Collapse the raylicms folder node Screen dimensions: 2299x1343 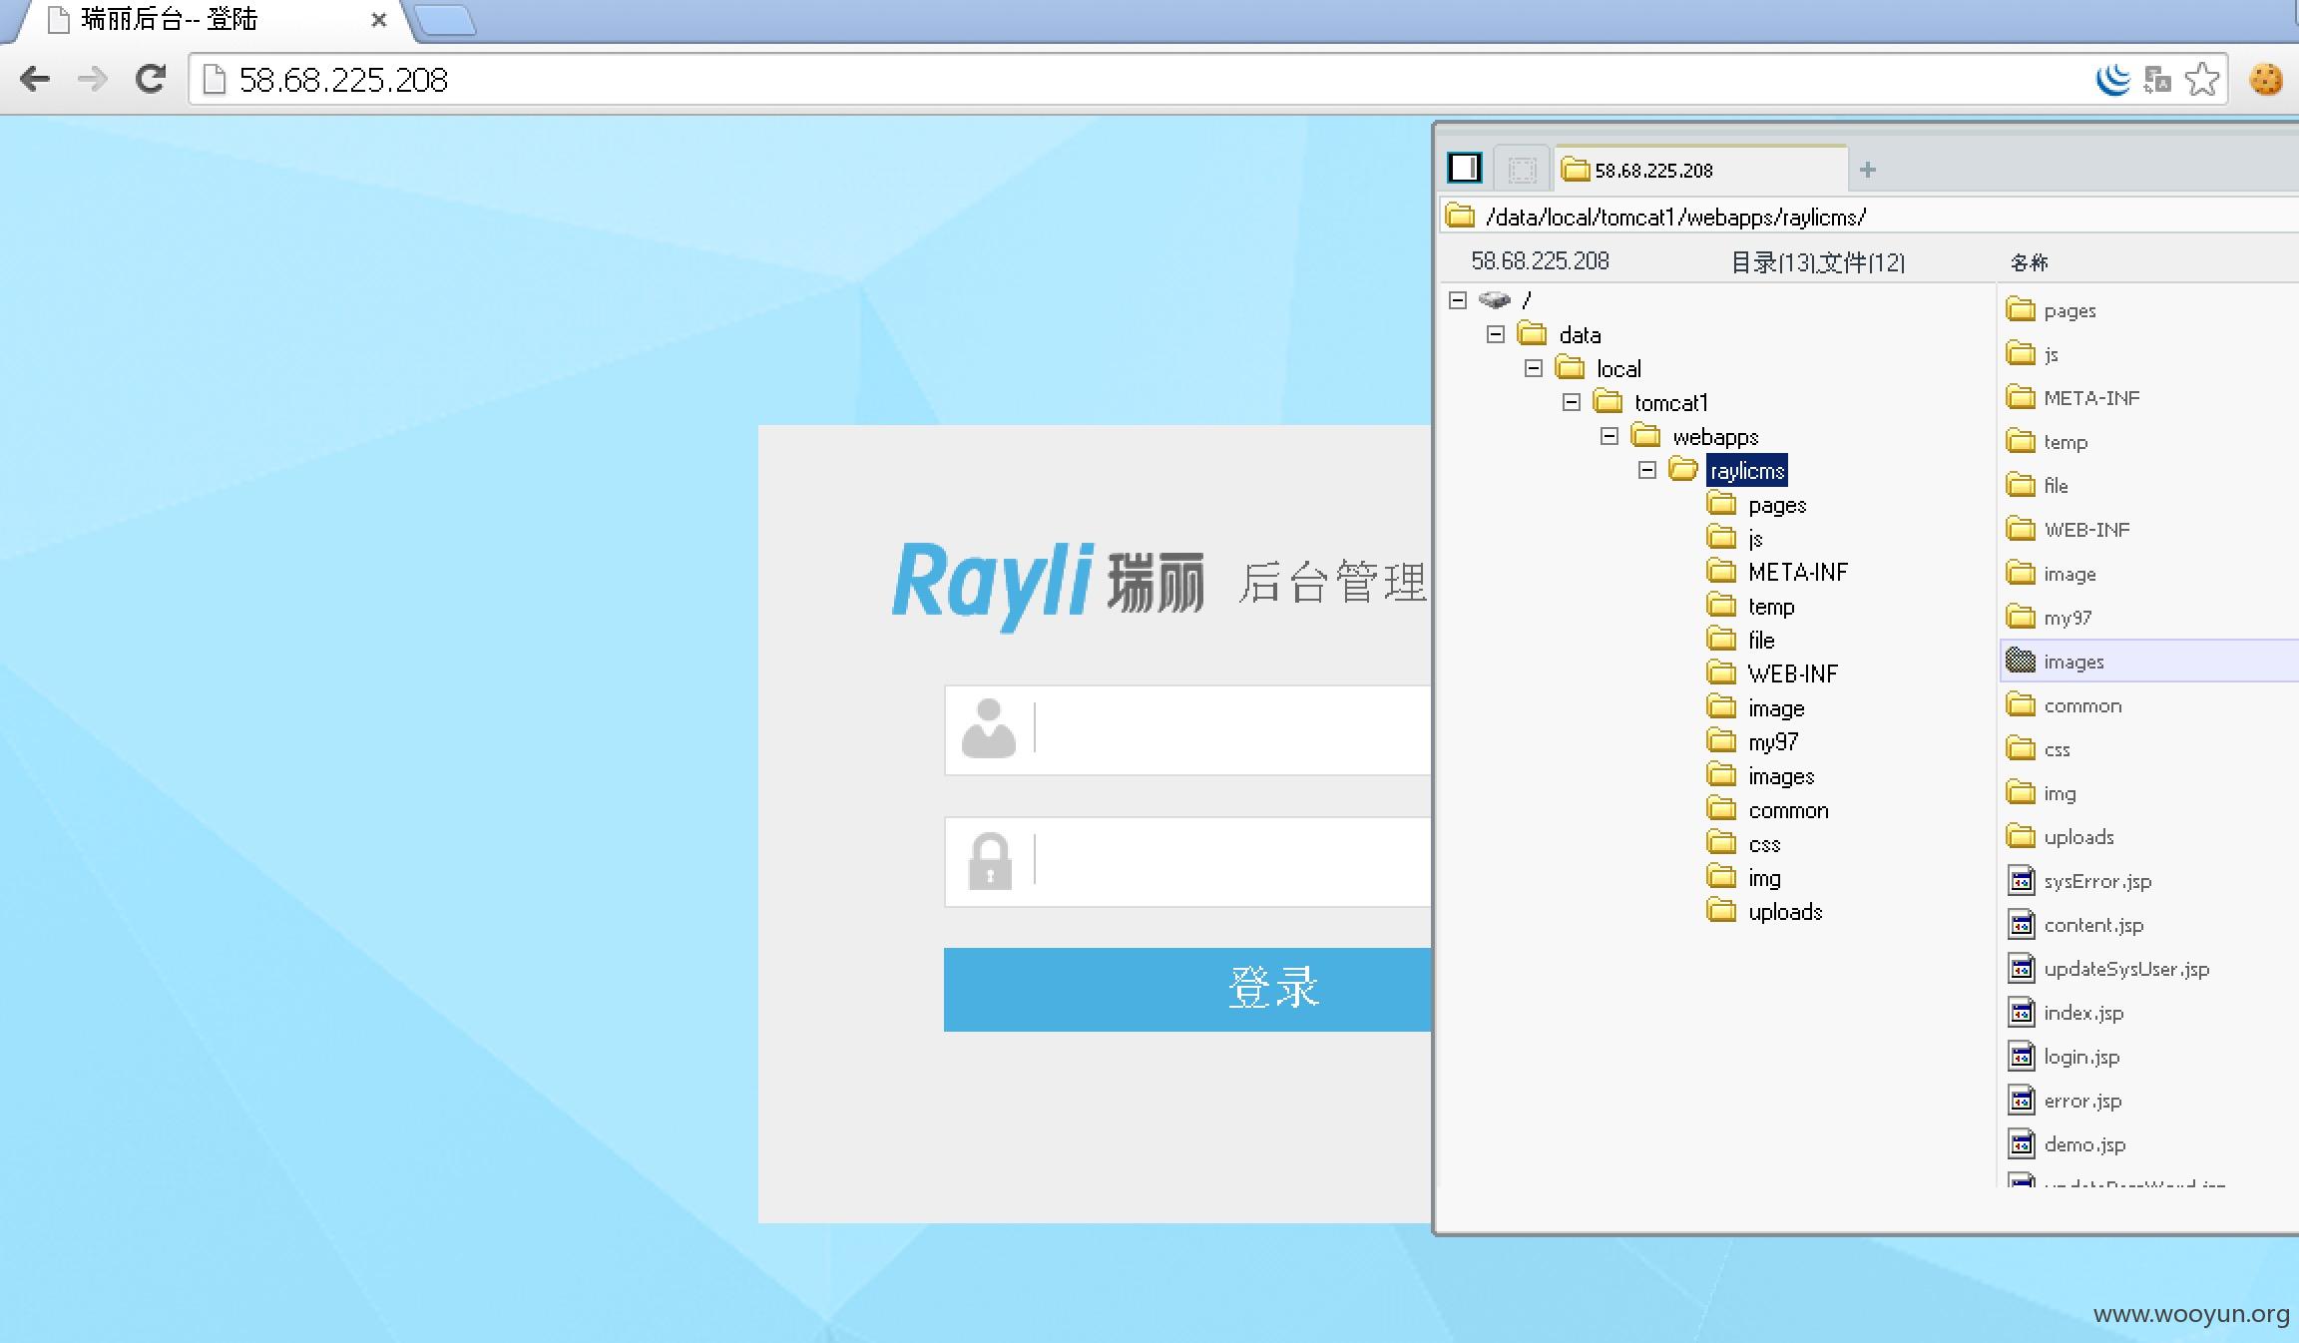(1647, 470)
